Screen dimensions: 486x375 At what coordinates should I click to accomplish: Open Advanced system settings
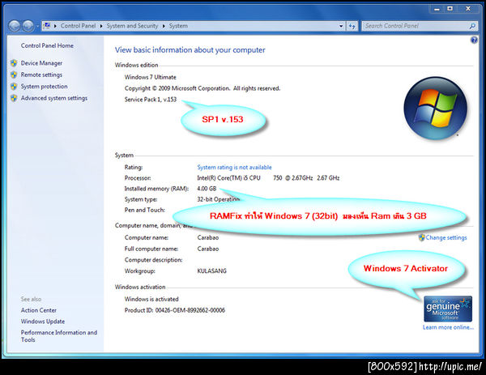pyautogui.click(x=54, y=98)
